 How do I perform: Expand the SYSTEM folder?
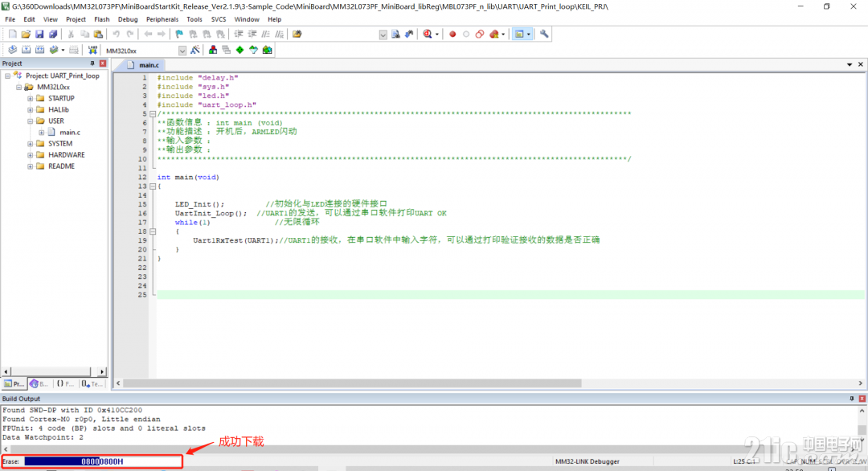point(30,144)
